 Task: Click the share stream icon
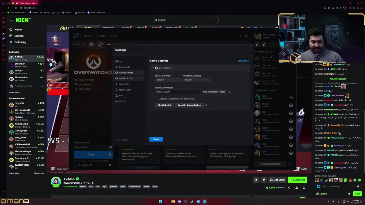(289, 188)
